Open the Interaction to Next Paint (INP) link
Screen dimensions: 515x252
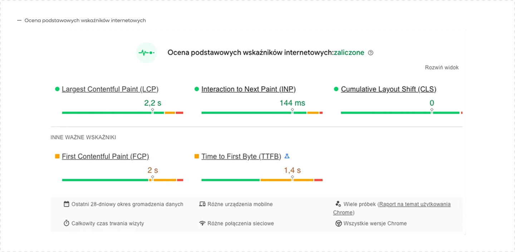tap(248, 89)
